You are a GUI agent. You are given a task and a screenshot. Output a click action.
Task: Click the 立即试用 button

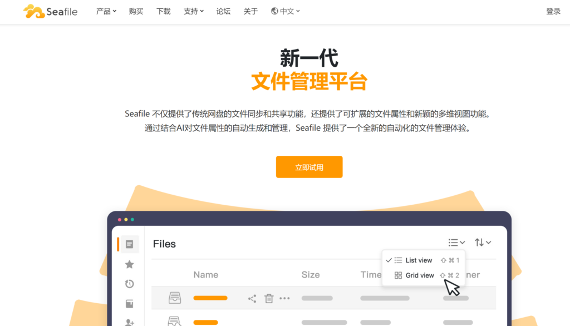(309, 166)
